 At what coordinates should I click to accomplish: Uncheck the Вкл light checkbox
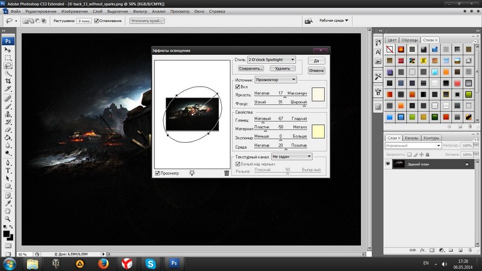click(x=238, y=87)
